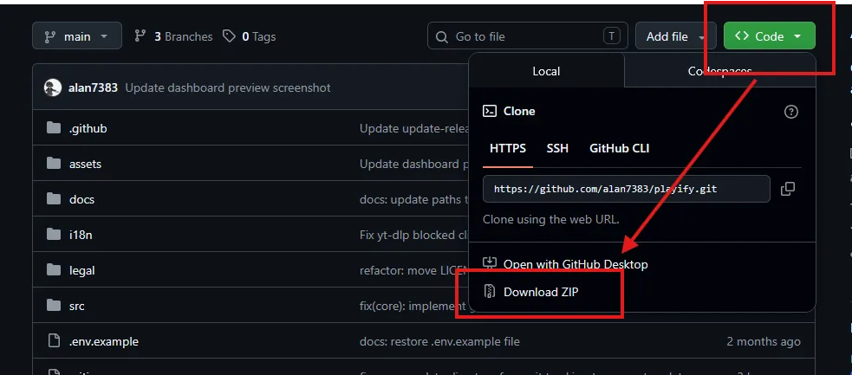Open the alan7383 author profile link
Viewport: 852px width, 375px height.
[93, 87]
